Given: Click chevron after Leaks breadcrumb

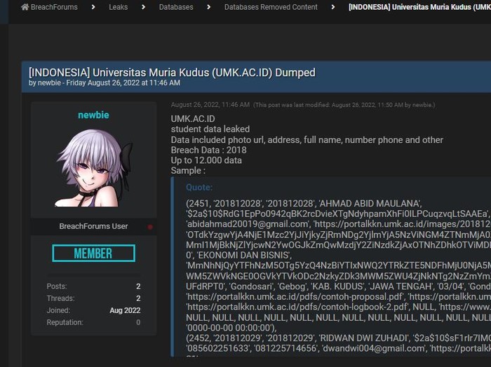Looking at the screenshot, I should coord(143,7).
